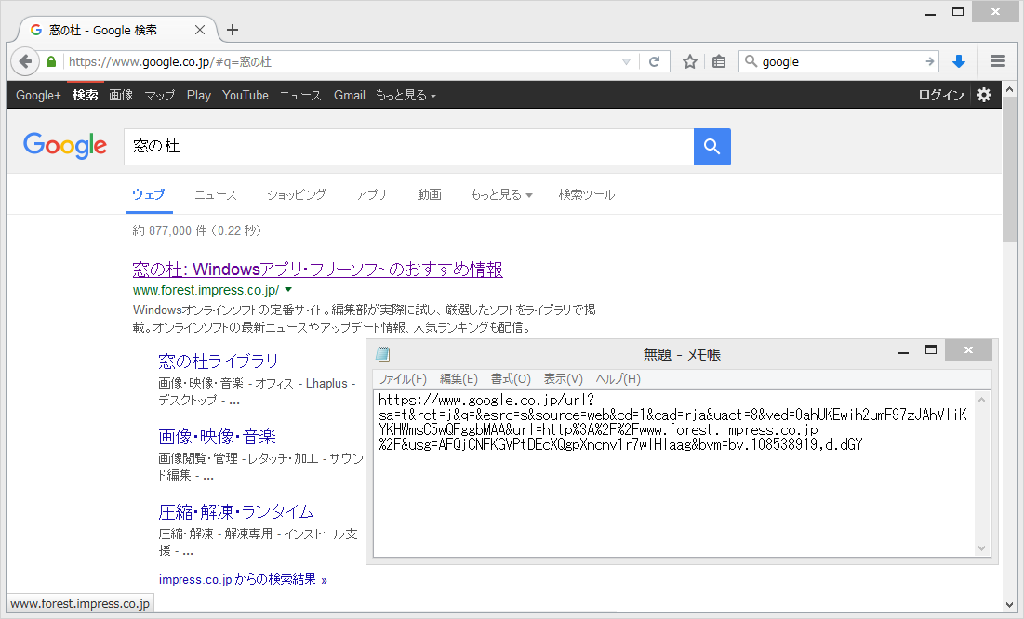Click the ログイン button
The width and height of the screenshot is (1024, 619).
(939, 94)
